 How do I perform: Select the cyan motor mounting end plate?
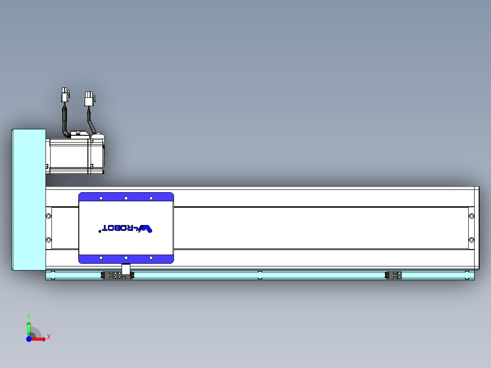pyautogui.click(x=28, y=199)
